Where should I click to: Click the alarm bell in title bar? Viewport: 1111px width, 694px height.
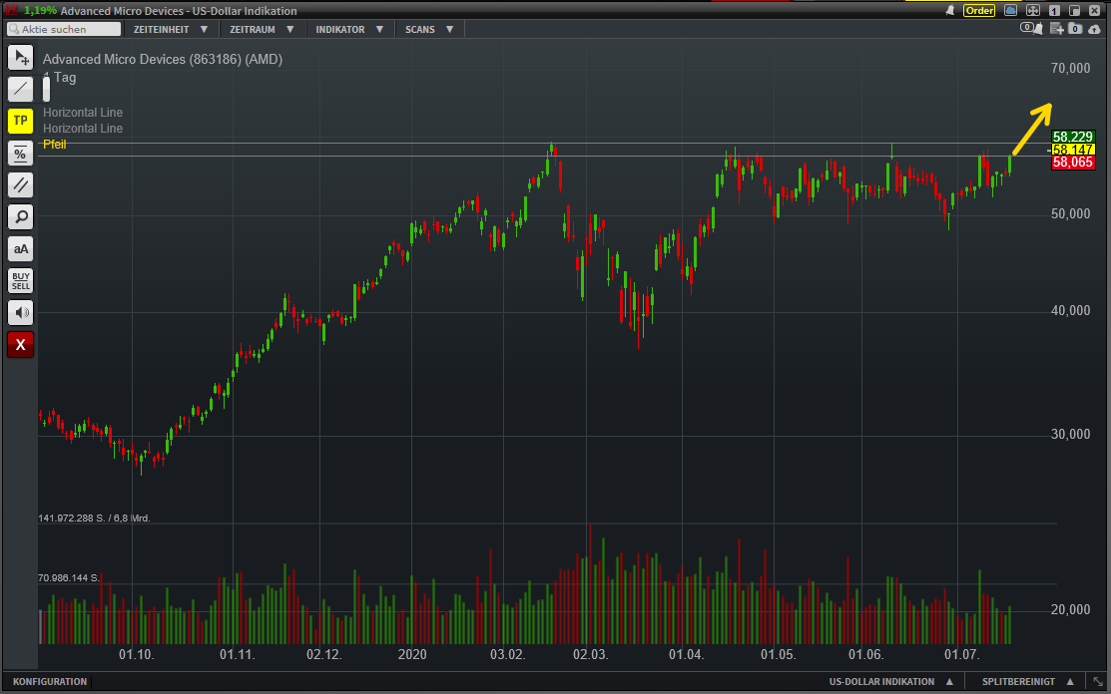950,11
